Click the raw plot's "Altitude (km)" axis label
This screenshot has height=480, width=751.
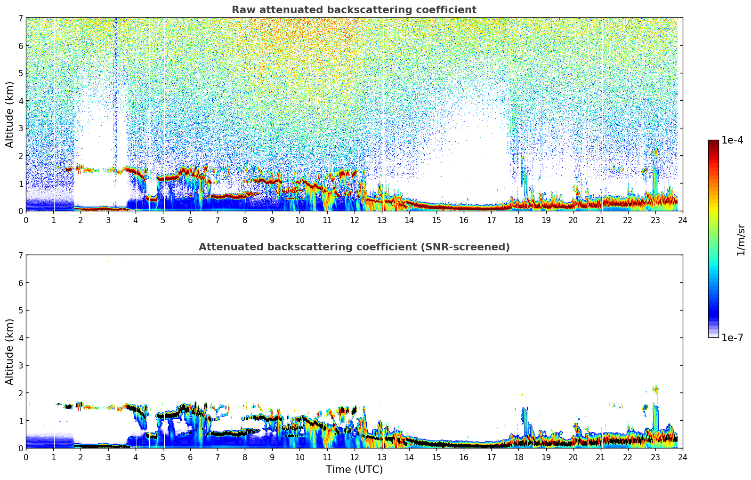[x=10, y=114]
